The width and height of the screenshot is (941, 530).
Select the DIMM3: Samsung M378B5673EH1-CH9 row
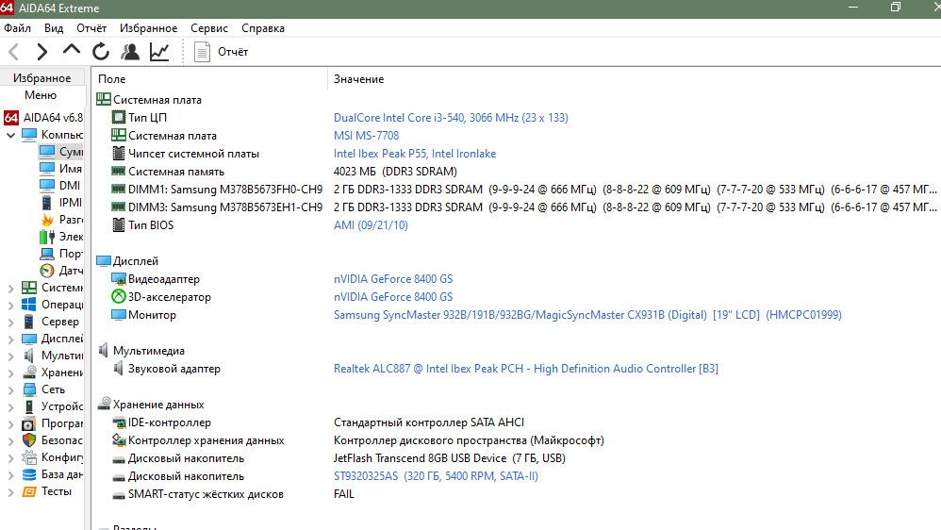[x=518, y=207]
